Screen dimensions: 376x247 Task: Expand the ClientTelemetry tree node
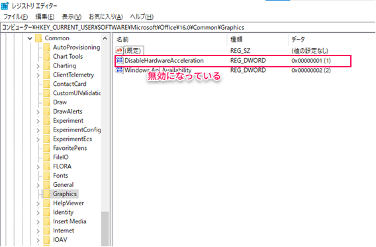[38, 75]
